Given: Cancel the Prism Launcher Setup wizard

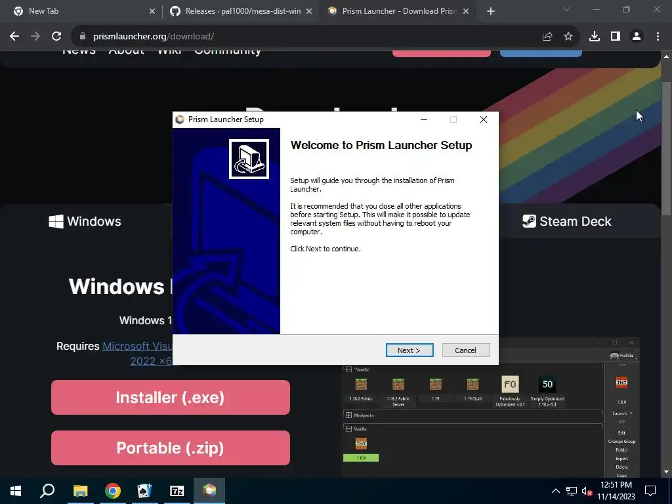Looking at the screenshot, I should point(465,350).
